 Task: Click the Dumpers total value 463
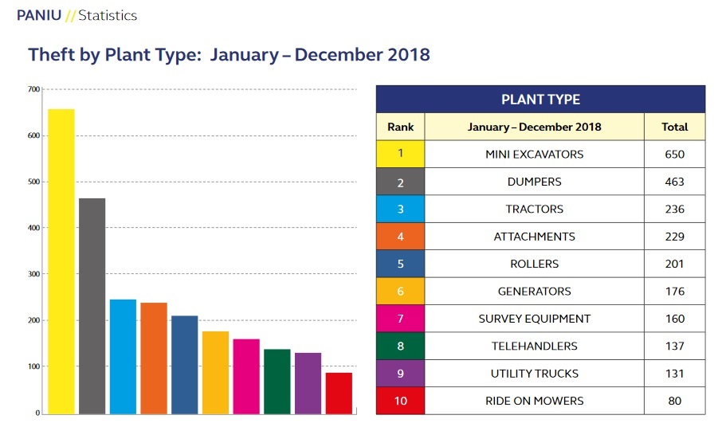tap(674, 182)
